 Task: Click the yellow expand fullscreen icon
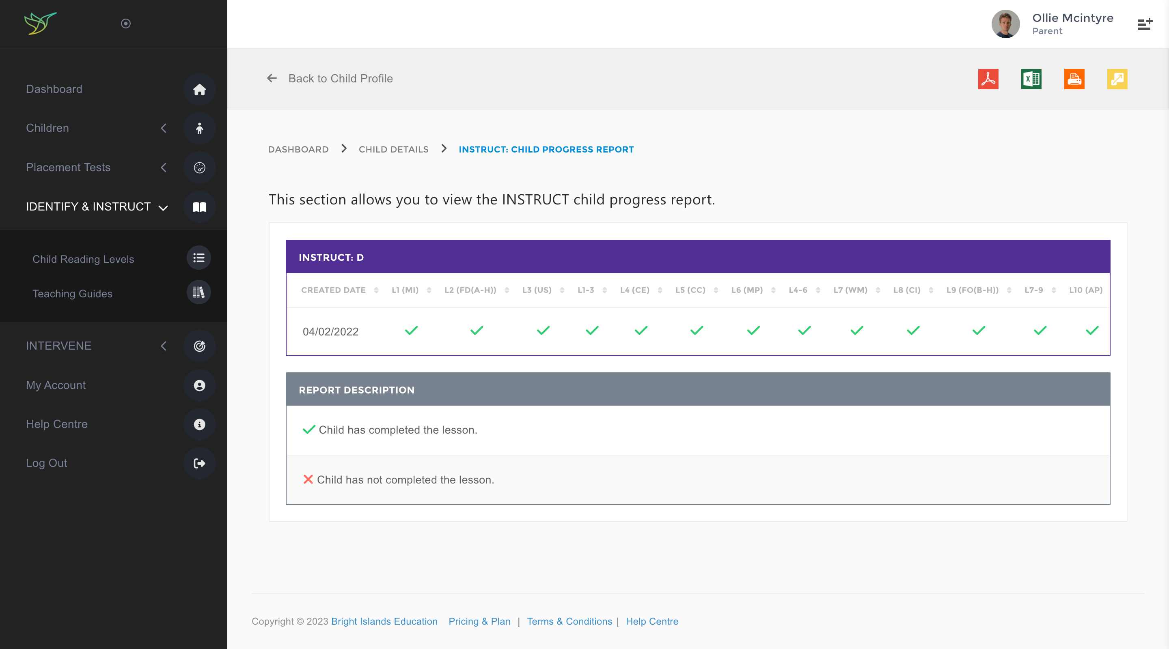point(1117,79)
